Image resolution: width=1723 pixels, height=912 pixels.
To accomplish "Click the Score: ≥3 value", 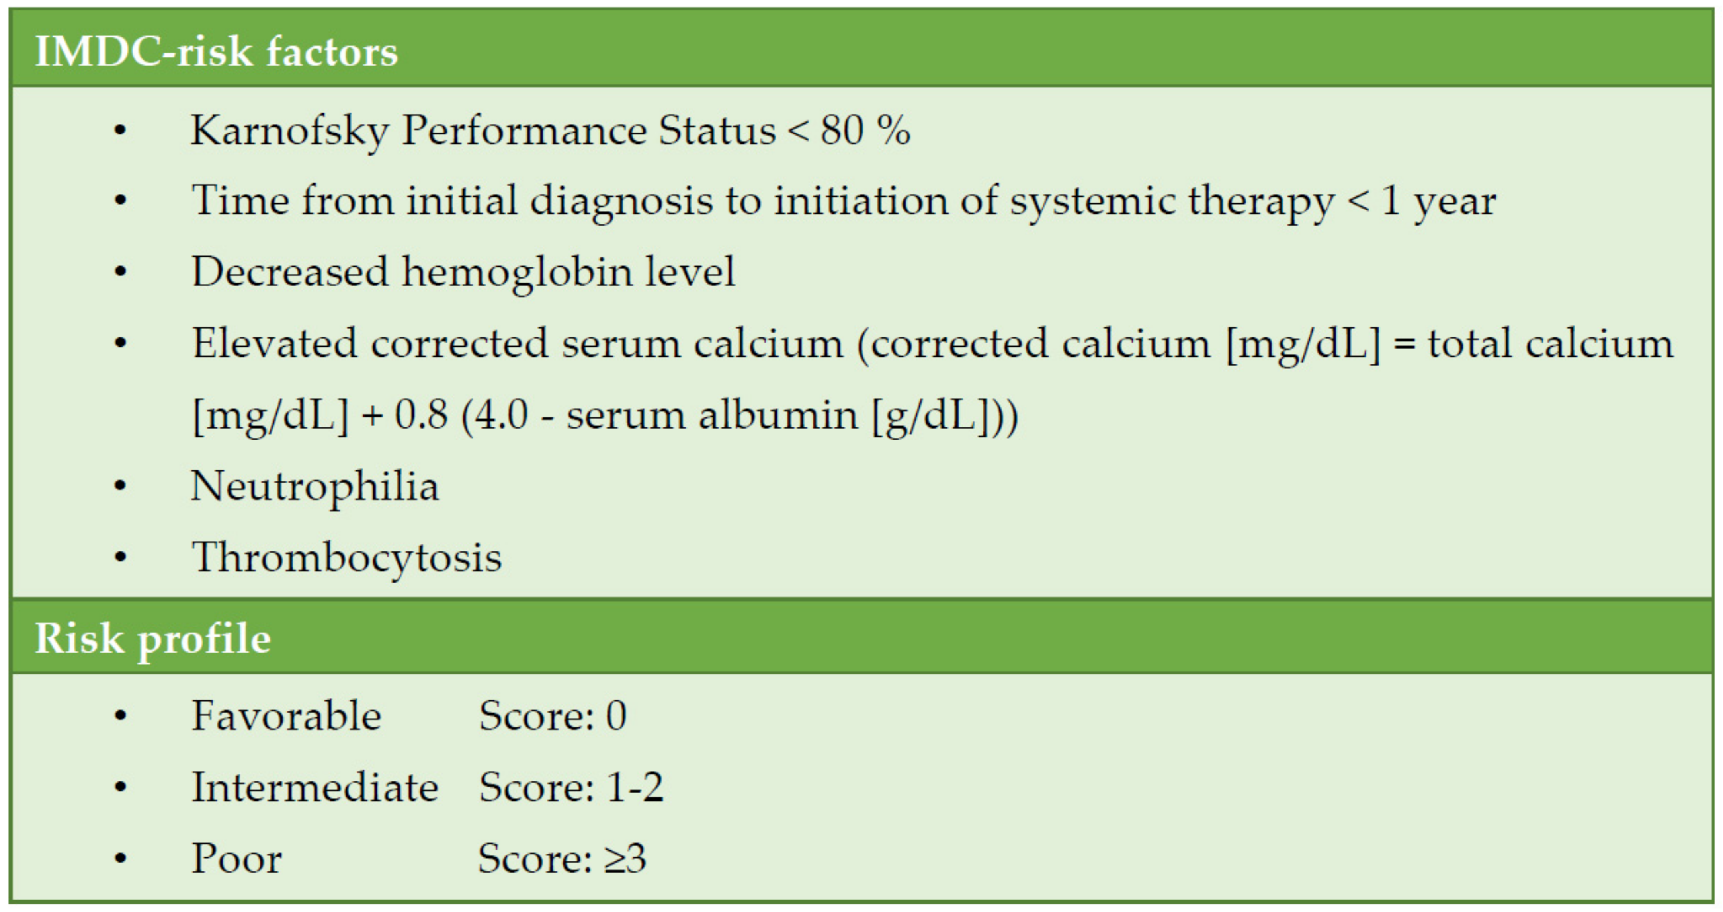I will pos(562,859).
